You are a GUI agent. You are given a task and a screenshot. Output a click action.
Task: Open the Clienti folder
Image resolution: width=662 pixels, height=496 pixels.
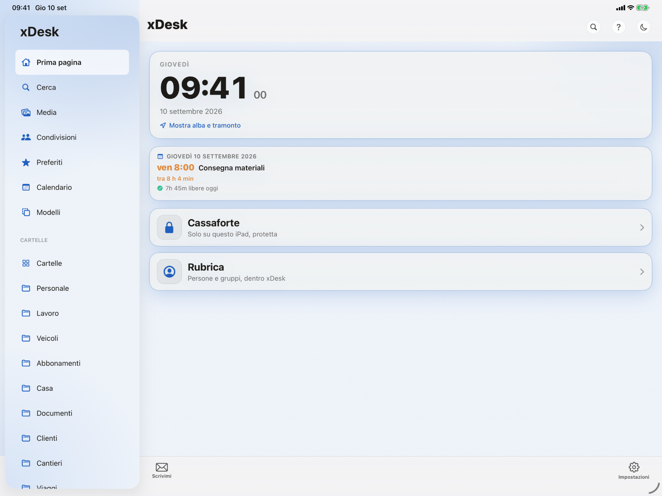click(x=72, y=438)
